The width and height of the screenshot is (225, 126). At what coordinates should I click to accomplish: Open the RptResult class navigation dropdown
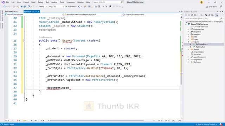coord(94,14)
